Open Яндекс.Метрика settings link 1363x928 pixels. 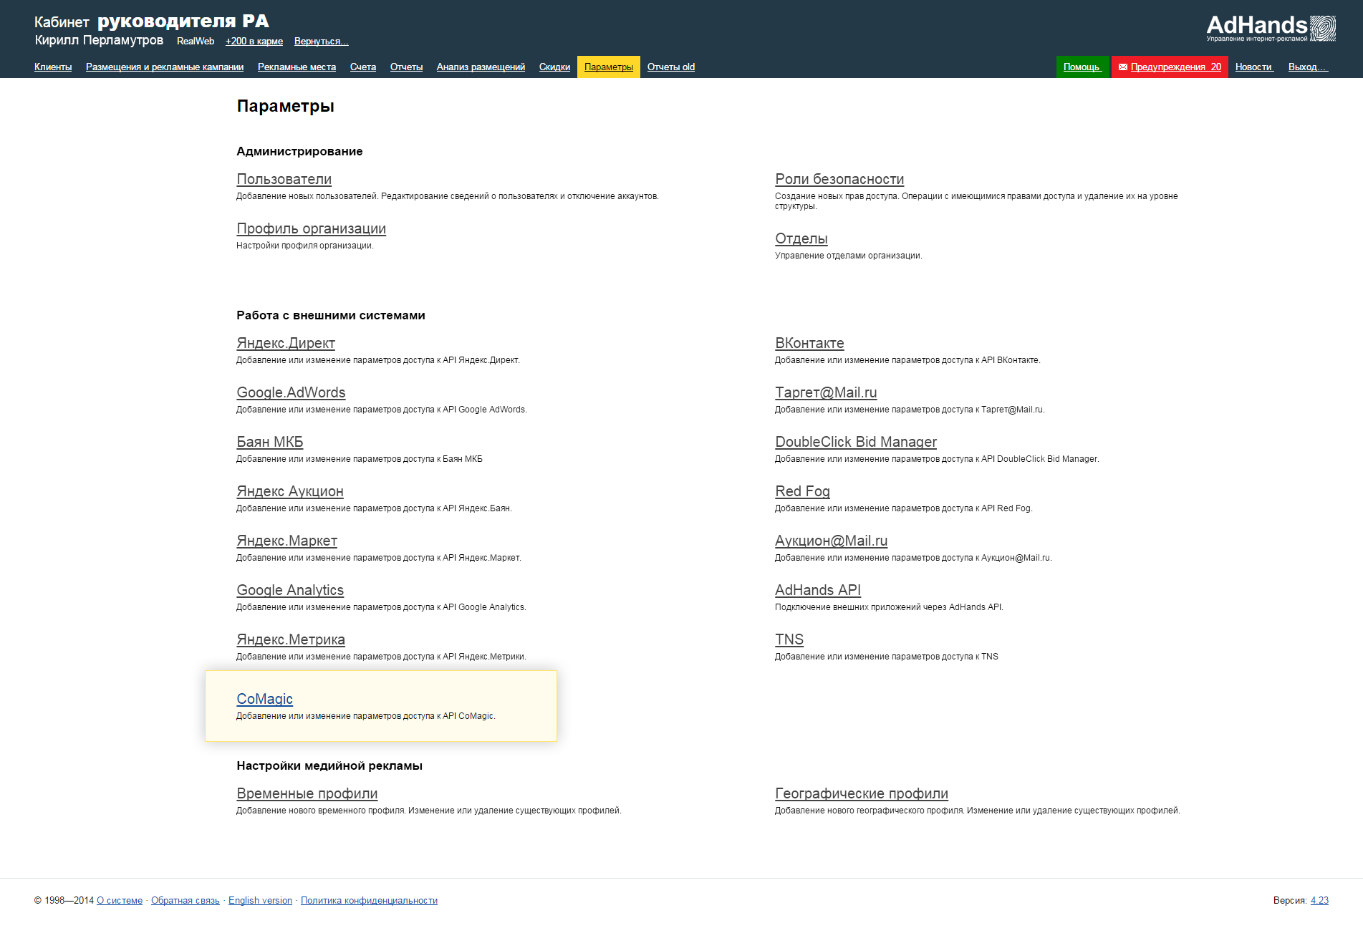(x=291, y=639)
